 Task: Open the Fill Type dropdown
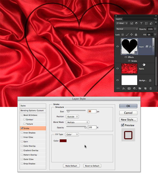pos(72,134)
